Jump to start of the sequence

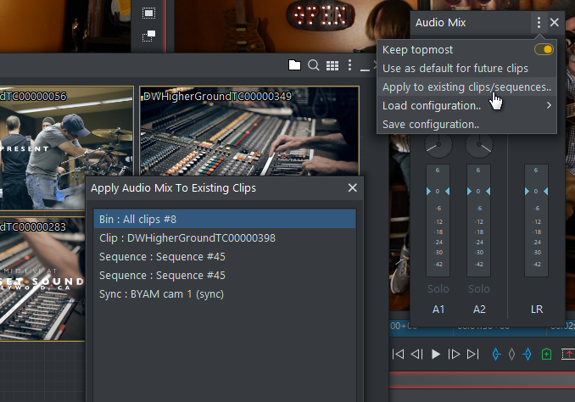coord(399,354)
